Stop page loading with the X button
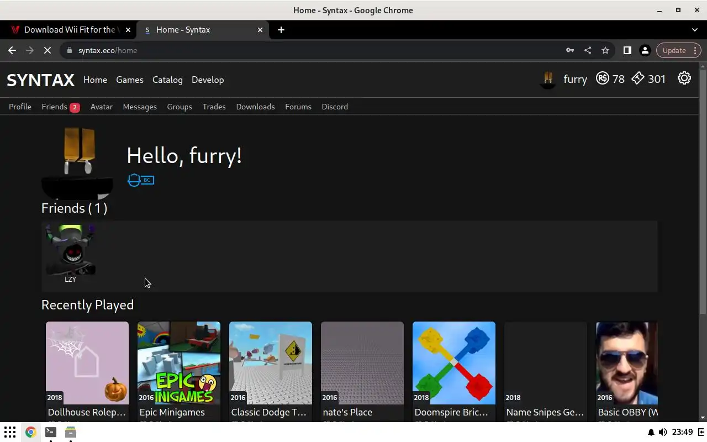 point(48,50)
